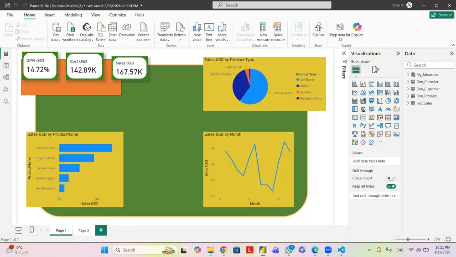Open More visuals dropdown

pos(222,32)
